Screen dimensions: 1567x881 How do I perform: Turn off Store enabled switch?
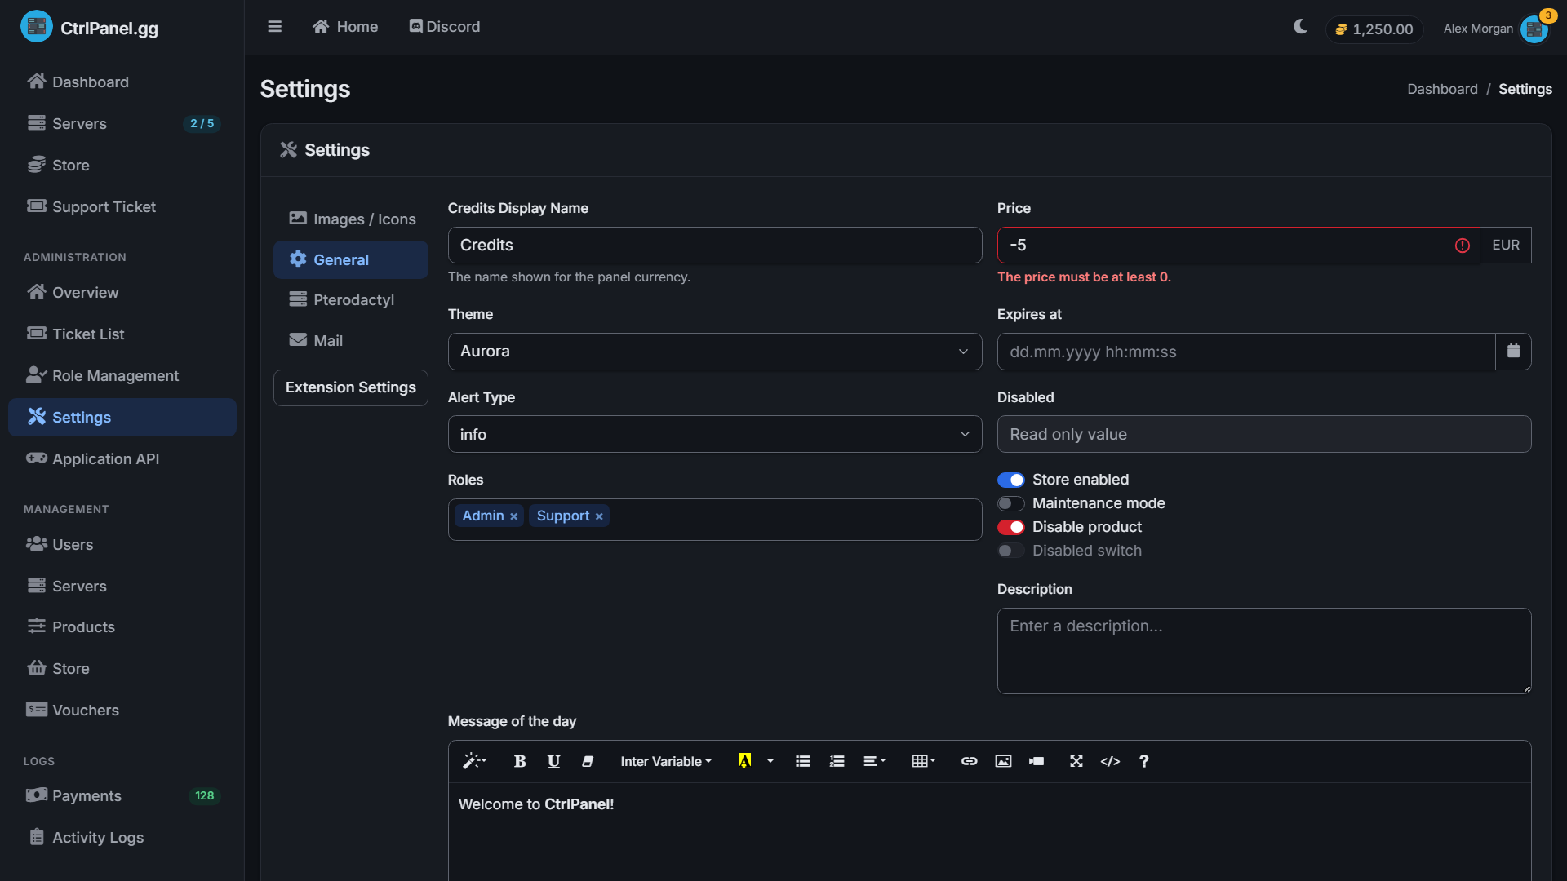pos(1010,480)
